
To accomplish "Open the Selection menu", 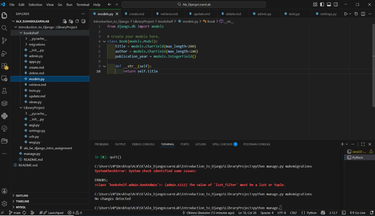I will tap(35, 5).
